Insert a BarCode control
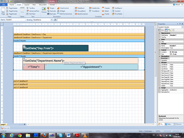 52,14
